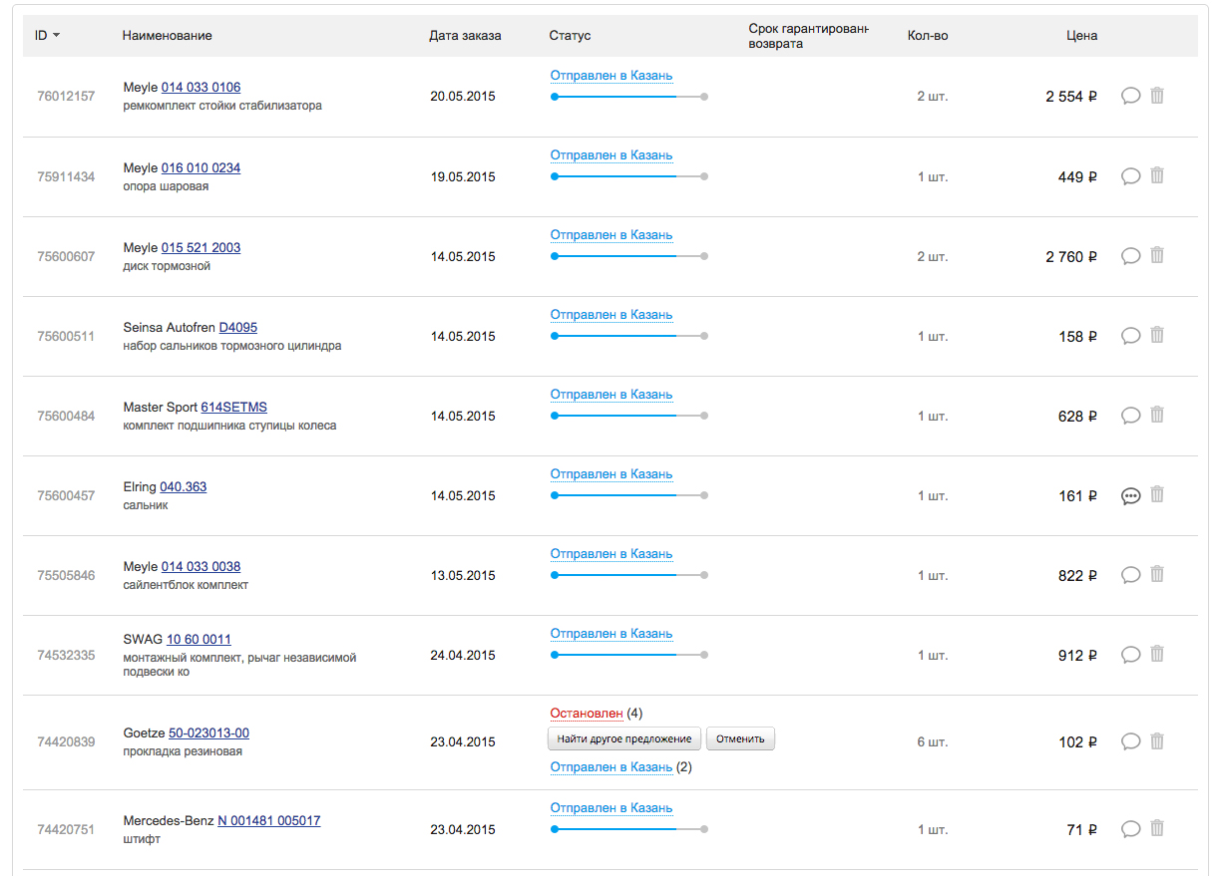Click the Статус column header
This screenshot has height=876, width=1220.
tap(570, 36)
